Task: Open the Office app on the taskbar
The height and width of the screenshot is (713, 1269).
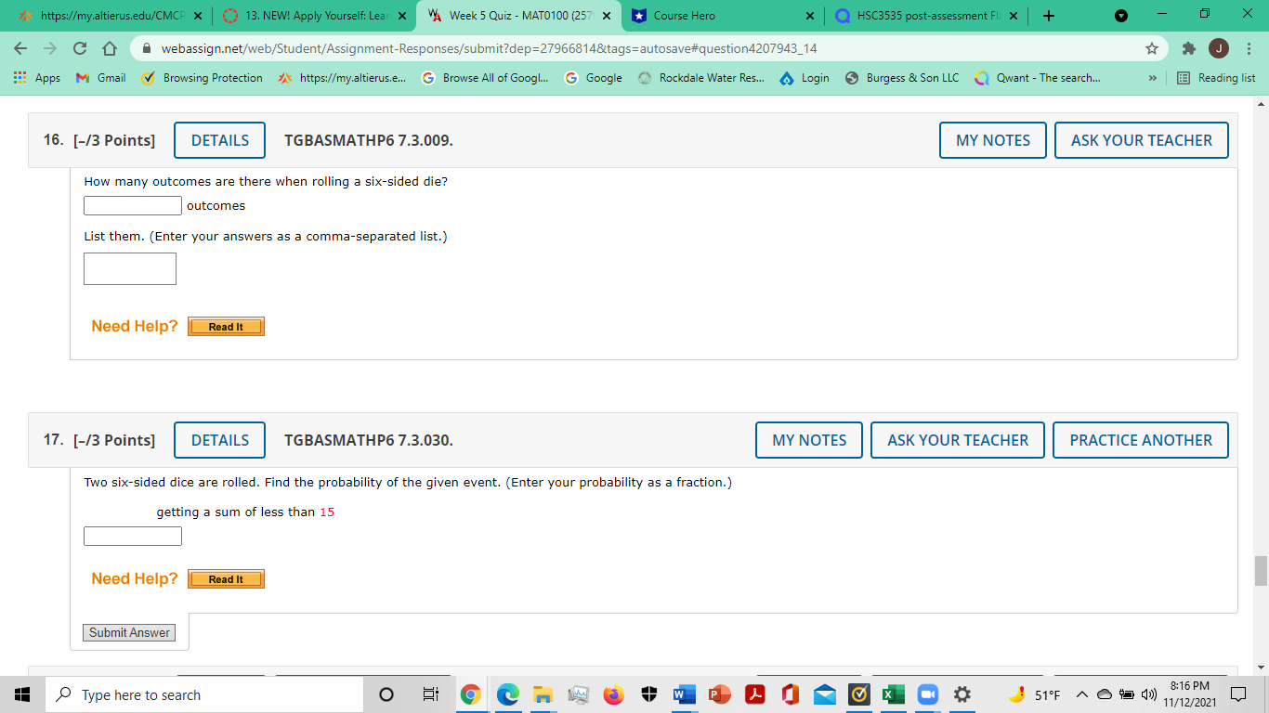Action: [x=791, y=694]
